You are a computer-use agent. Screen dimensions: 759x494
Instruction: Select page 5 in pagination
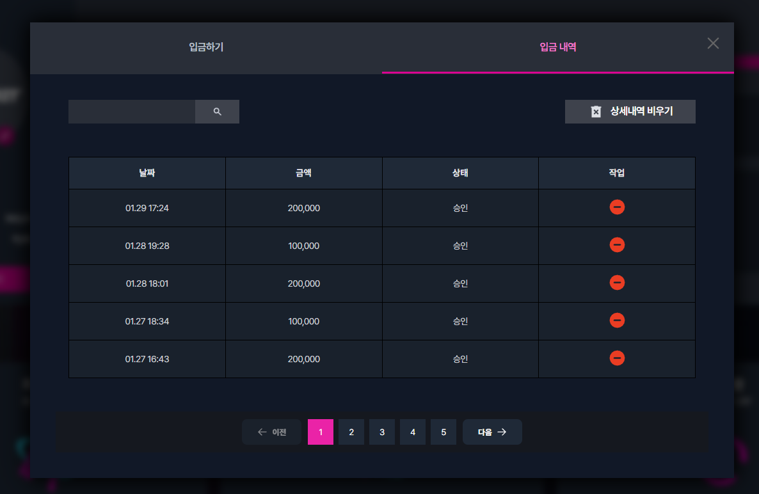[x=443, y=432]
